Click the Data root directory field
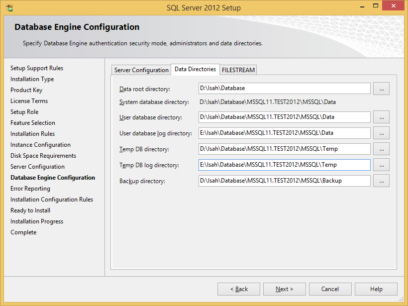The width and height of the screenshot is (408, 306). tap(285, 89)
